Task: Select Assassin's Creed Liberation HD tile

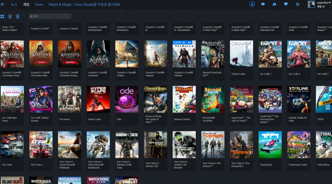Action: (270, 29)
